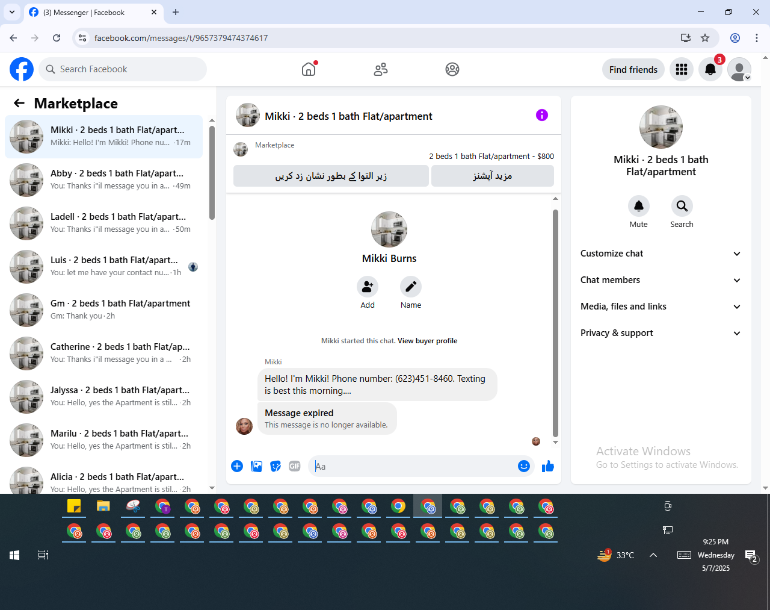Open Chrome profile icon
This screenshot has width=770, height=610.
[735, 38]
